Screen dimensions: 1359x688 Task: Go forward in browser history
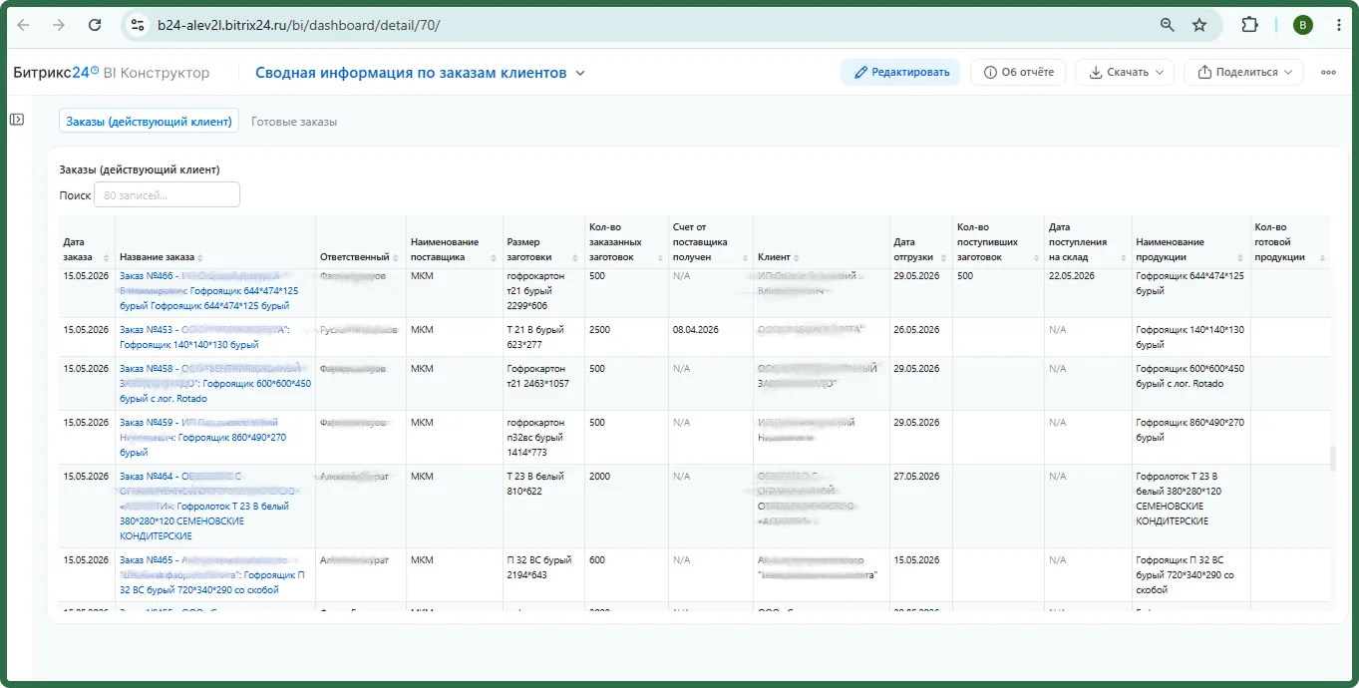point(59,25)
